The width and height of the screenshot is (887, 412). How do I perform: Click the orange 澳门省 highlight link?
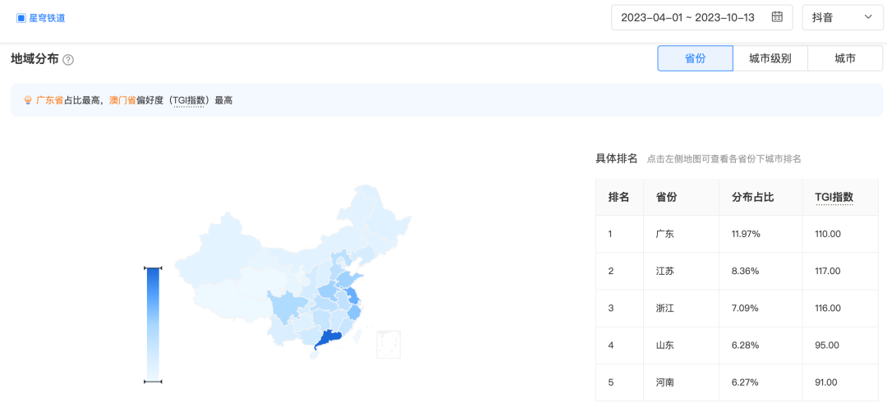coord(122,101)
